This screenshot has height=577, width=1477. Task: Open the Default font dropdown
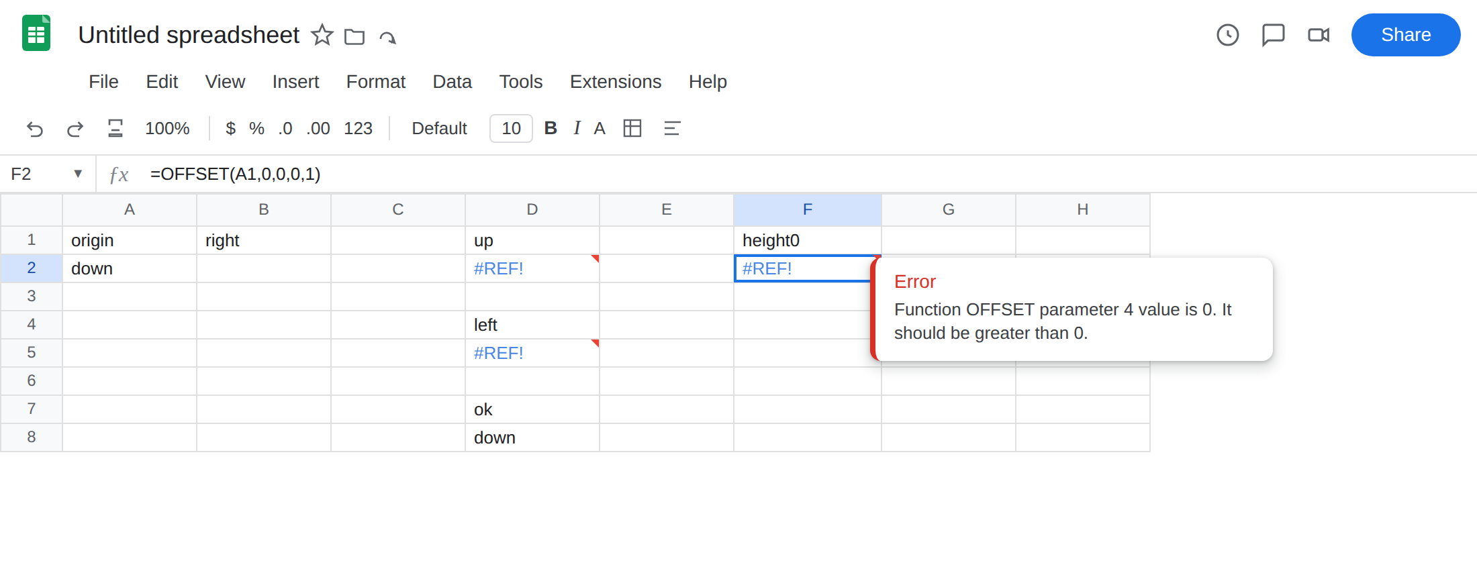(x=439, y=128)
